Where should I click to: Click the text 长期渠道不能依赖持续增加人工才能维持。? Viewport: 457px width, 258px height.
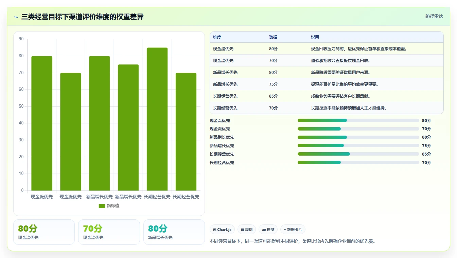pyautogui.click(x=349, y=108)
